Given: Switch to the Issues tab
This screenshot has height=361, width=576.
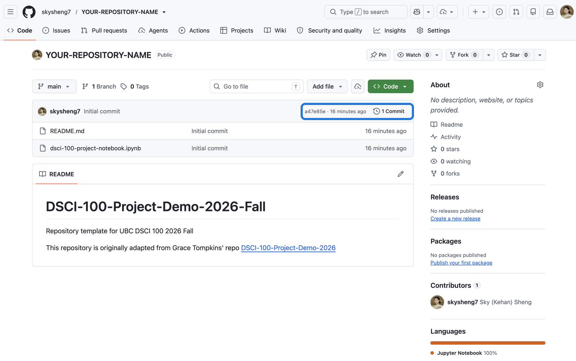Looking at the screenshot, I should (x=56, y=31).
